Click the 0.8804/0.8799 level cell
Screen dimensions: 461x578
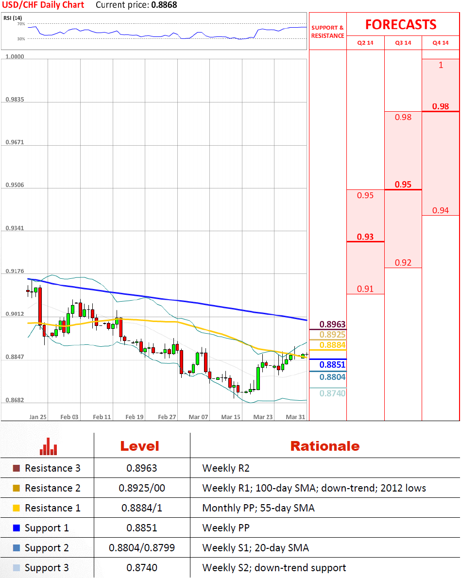click(x=142, y=548)
